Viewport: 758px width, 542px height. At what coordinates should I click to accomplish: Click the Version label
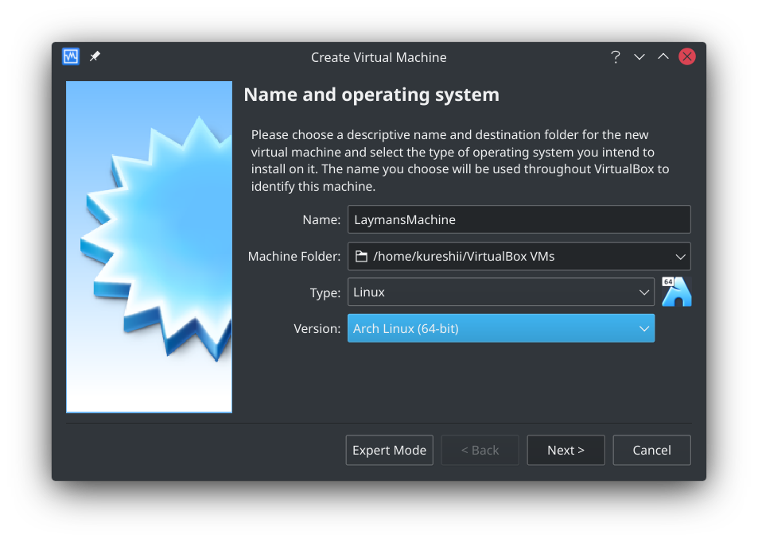tap(317, 328)
